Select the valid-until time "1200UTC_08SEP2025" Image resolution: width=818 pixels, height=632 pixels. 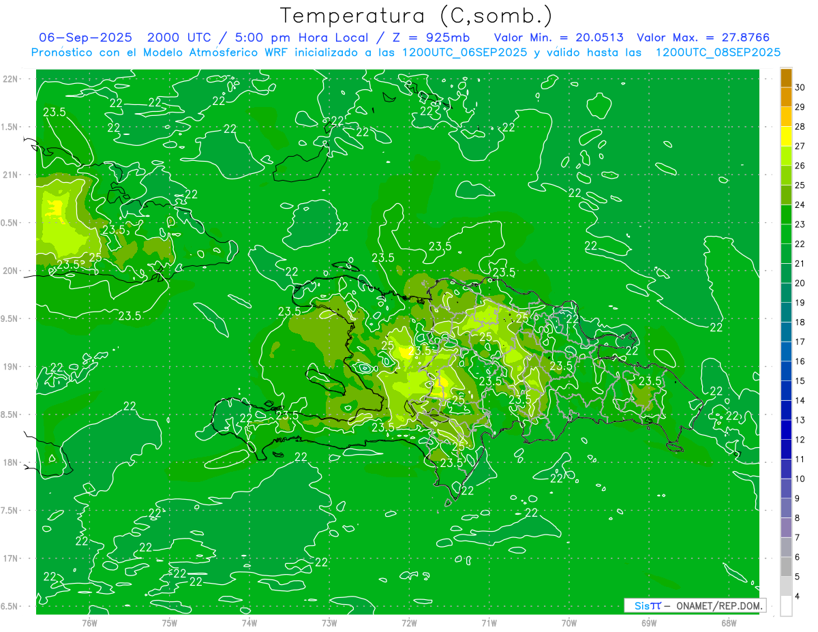tap(718, 52)
